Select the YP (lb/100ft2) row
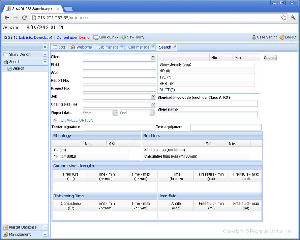Image resolution: width=300 pixels, height=240 pixels. point(90,156)
